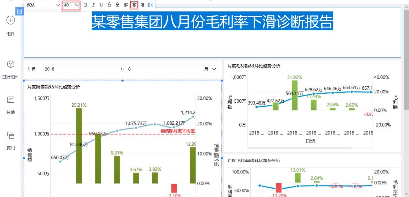Click the 2.65% gross profit bar
Screen dimensions: 409x197
352,109
